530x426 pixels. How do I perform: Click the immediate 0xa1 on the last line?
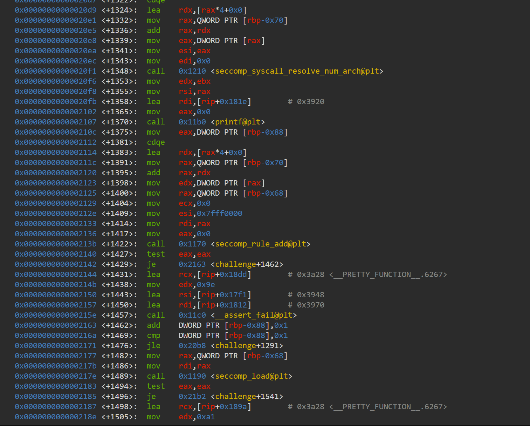[206, 417]
